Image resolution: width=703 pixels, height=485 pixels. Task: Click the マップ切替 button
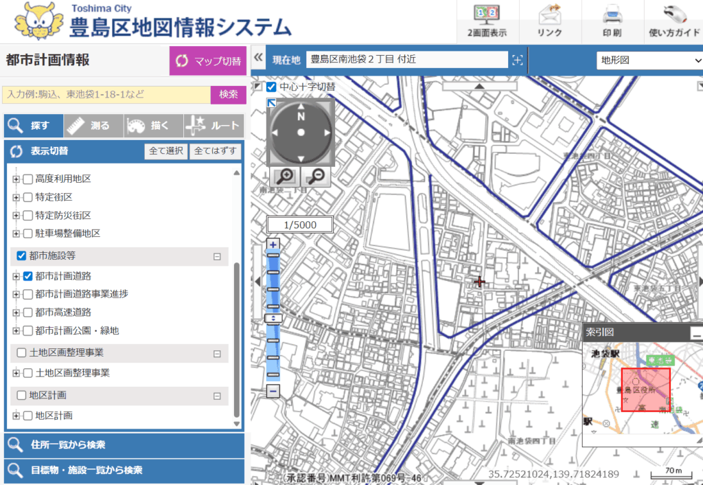pyautogui.click(x=208, y=61)
